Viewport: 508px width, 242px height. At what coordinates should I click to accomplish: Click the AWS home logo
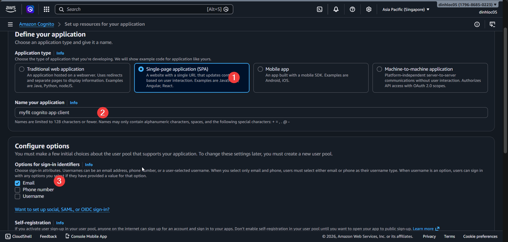coord(11,9)
